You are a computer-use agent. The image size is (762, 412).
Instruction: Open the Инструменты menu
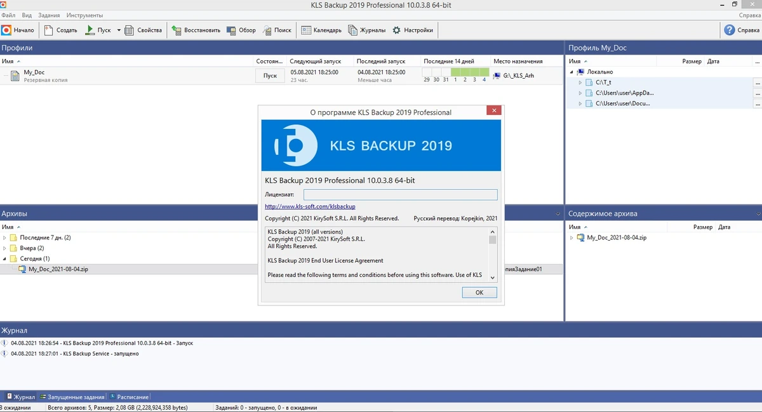pyautogui.click(x=84, y=15)
